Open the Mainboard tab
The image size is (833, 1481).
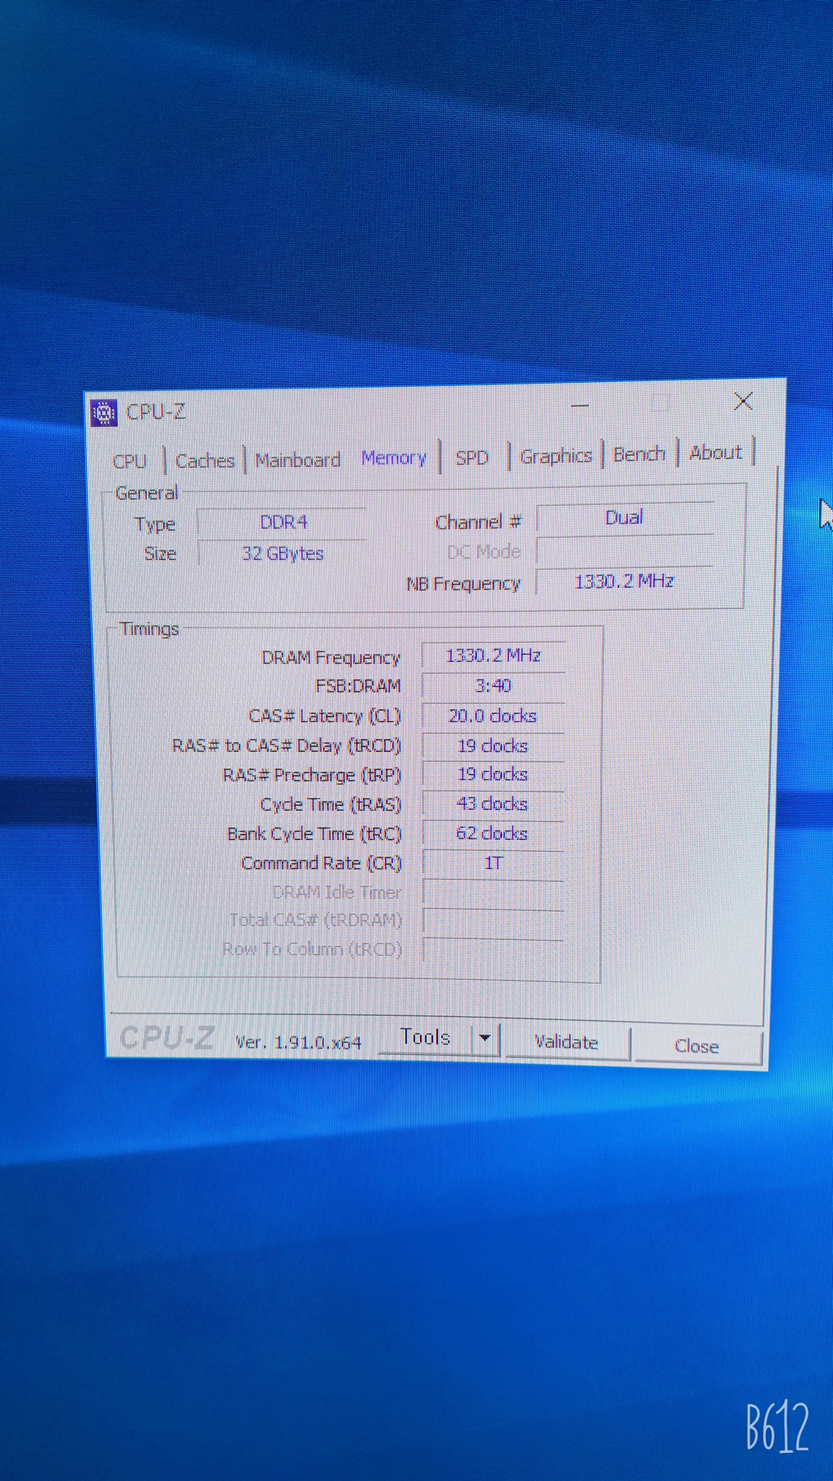tap(297, 460)
